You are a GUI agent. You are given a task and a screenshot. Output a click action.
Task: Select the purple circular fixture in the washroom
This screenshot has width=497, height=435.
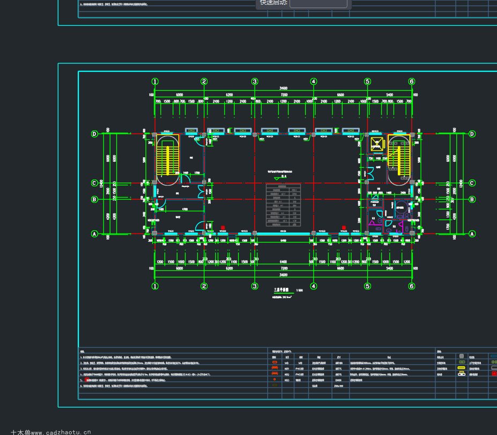401,208
